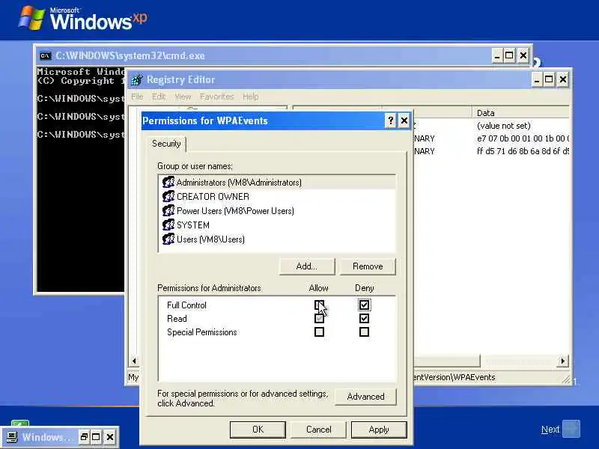Click the Remove button

tap(368, 266)
